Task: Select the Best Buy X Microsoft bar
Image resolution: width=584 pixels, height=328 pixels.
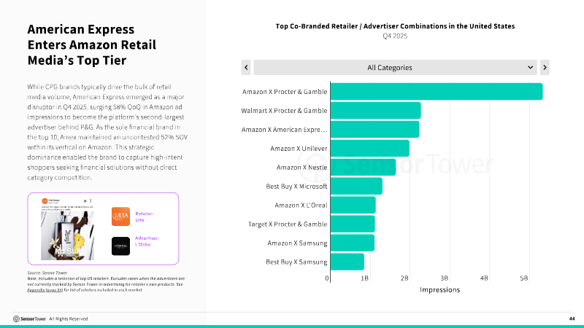Action: [x=356, y=187]
